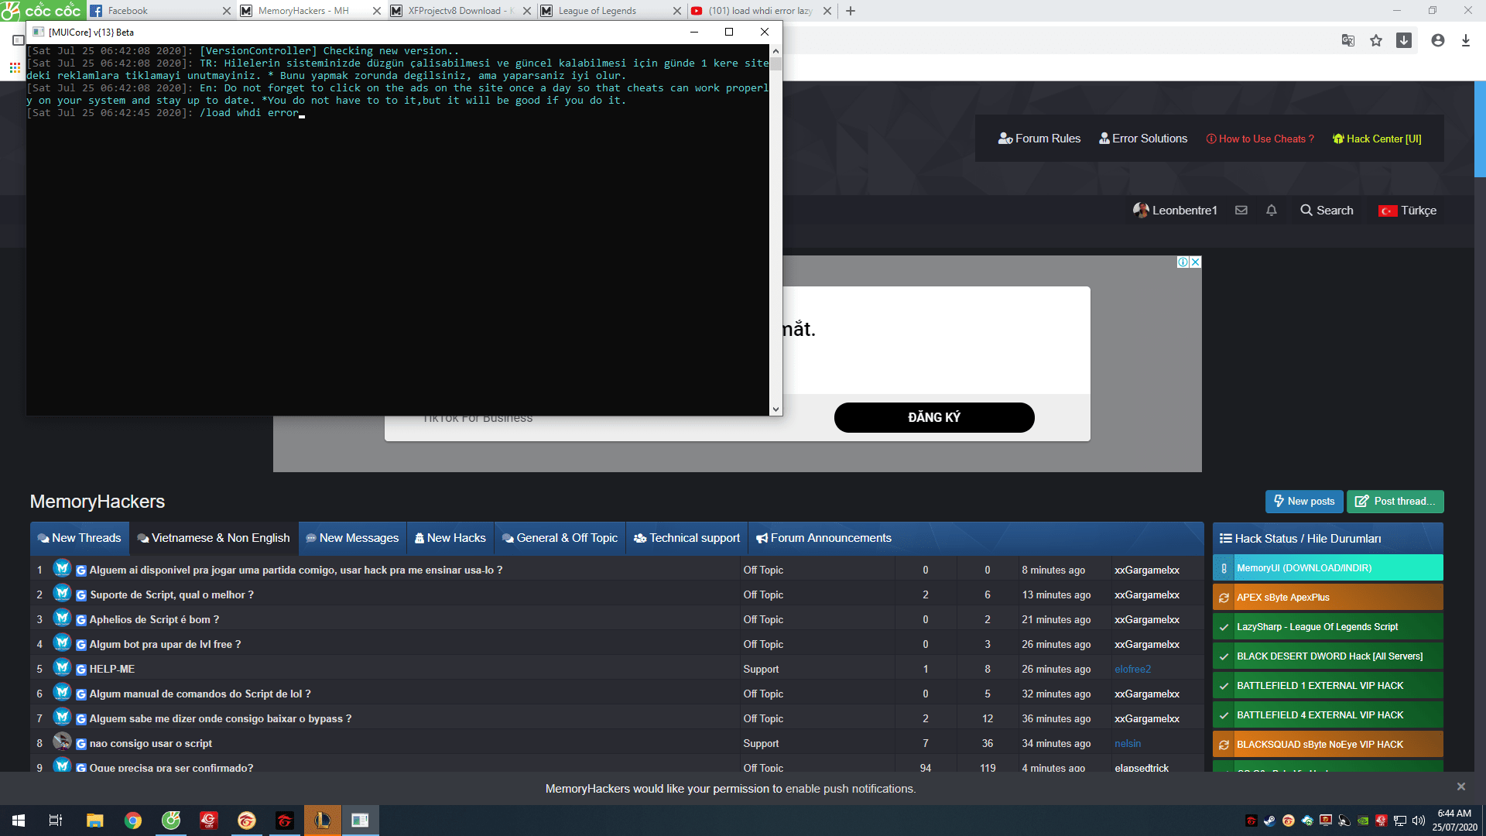
Task: Select the General & Off Topic tab
Action: click(560, 538)
